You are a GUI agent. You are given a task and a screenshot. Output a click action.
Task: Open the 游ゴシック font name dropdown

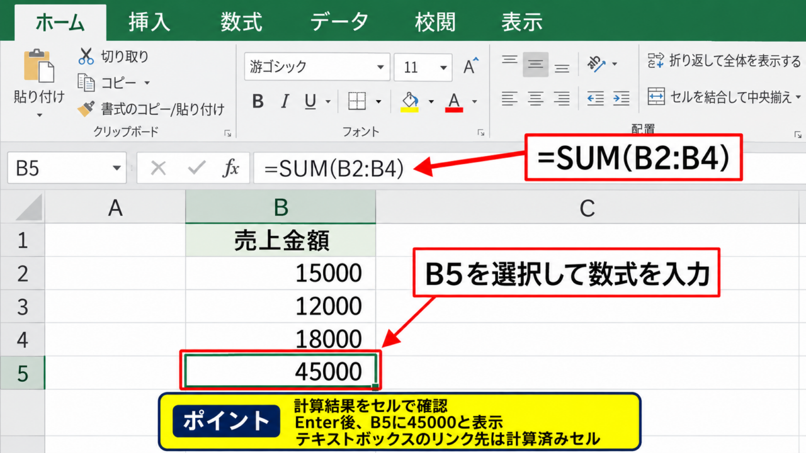[381, 67]
